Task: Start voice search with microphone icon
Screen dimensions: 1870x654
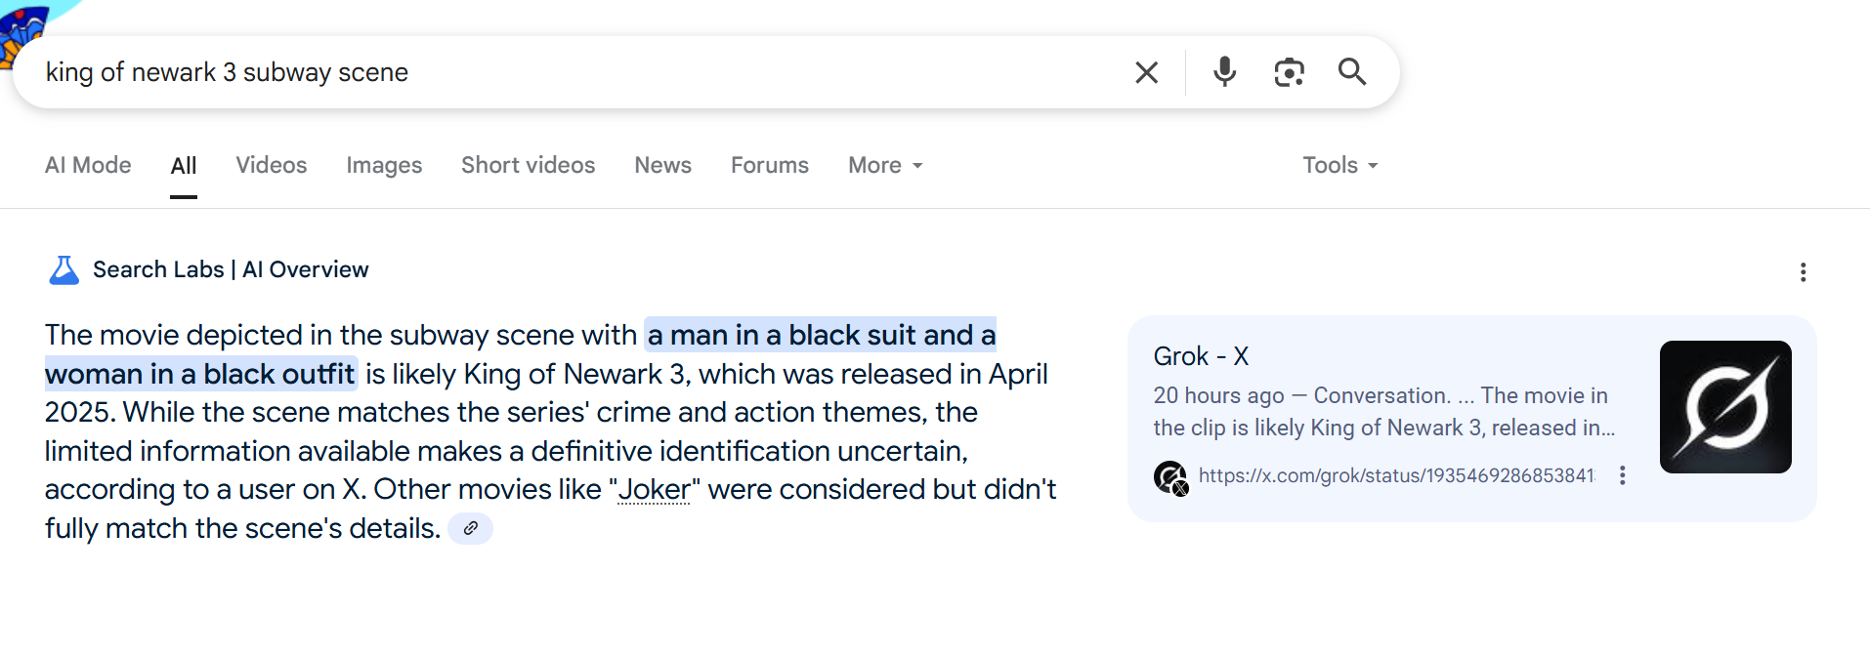Action: tap(1224, 72)
